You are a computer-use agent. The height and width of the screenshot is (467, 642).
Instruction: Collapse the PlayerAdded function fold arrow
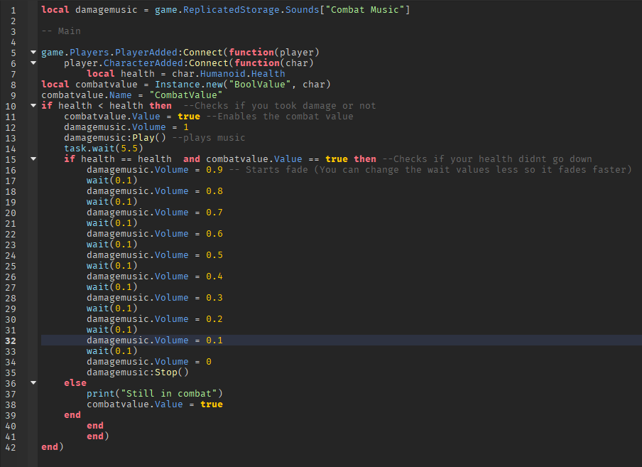coord(33,52)
